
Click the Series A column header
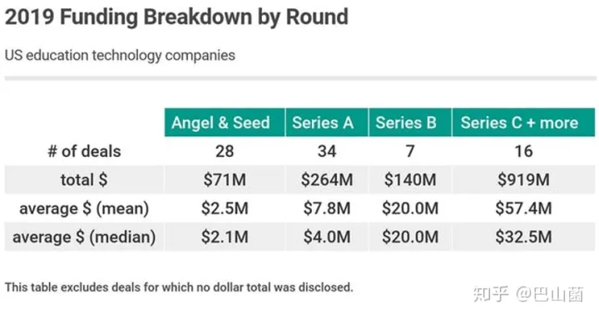(x=327, y=122)
